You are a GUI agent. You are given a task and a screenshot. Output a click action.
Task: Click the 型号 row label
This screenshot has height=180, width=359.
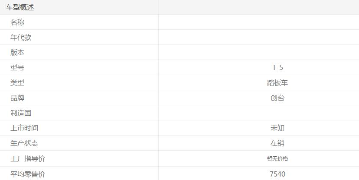point(17,68)
